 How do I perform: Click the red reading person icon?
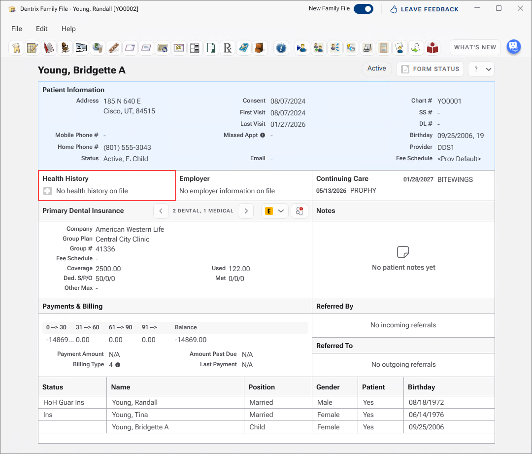(432, 48)
